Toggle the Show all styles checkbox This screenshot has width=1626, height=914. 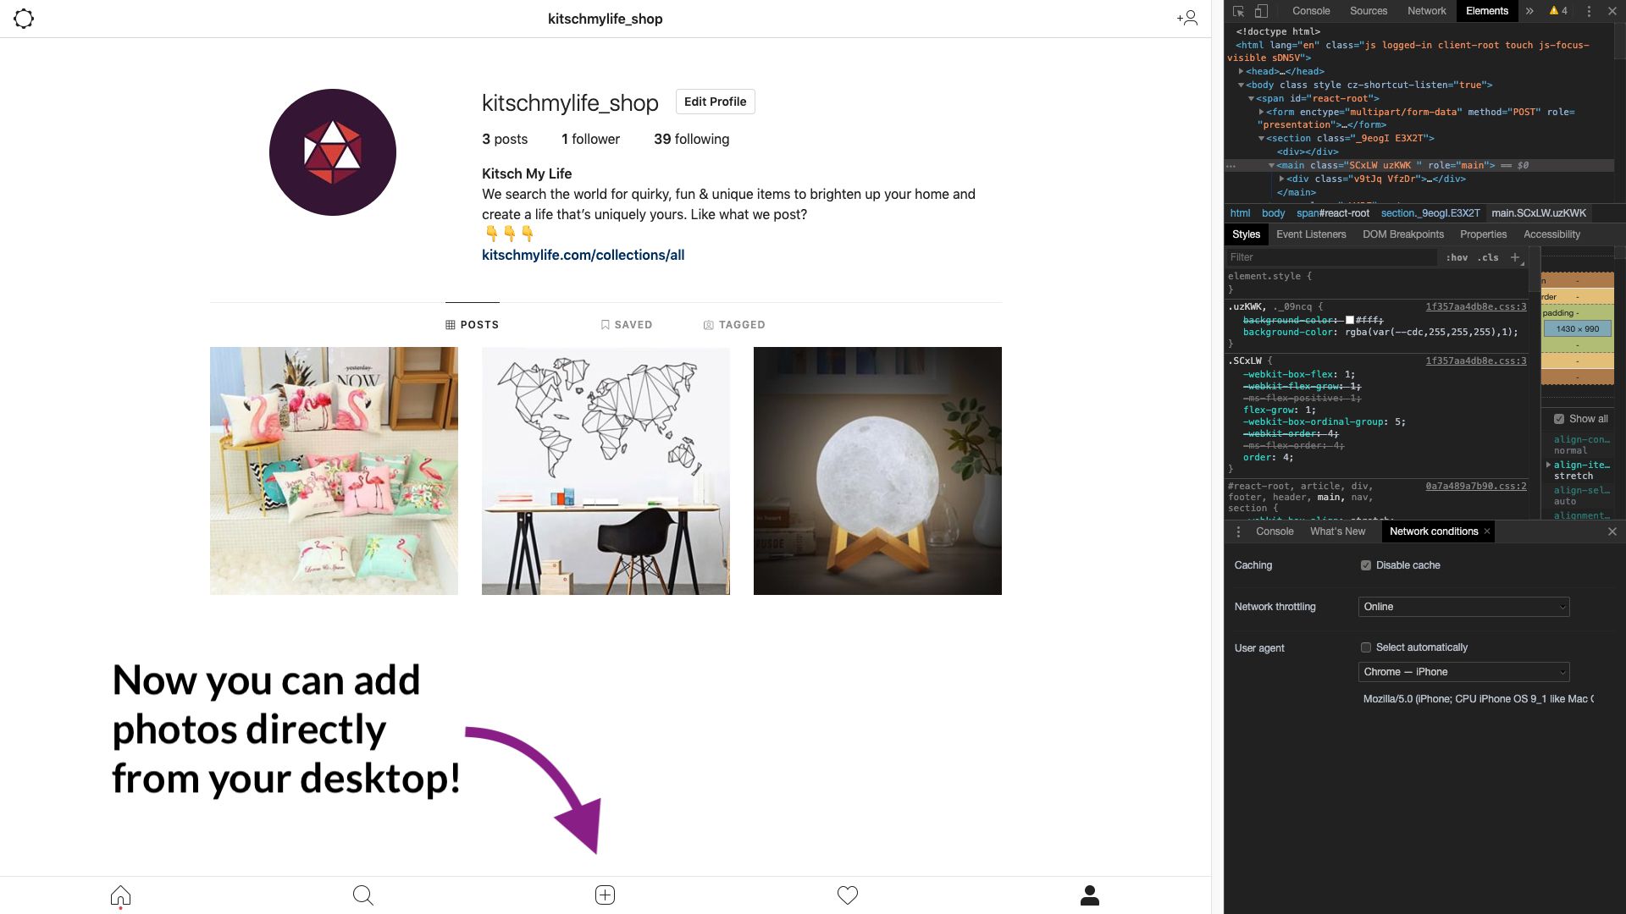[x=1559, y=418]
